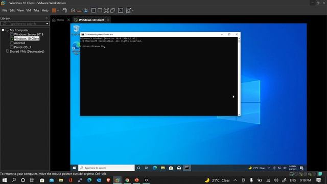Open host Task View button
The width and height of the screenshot is (327, 184).
[32, 180]
